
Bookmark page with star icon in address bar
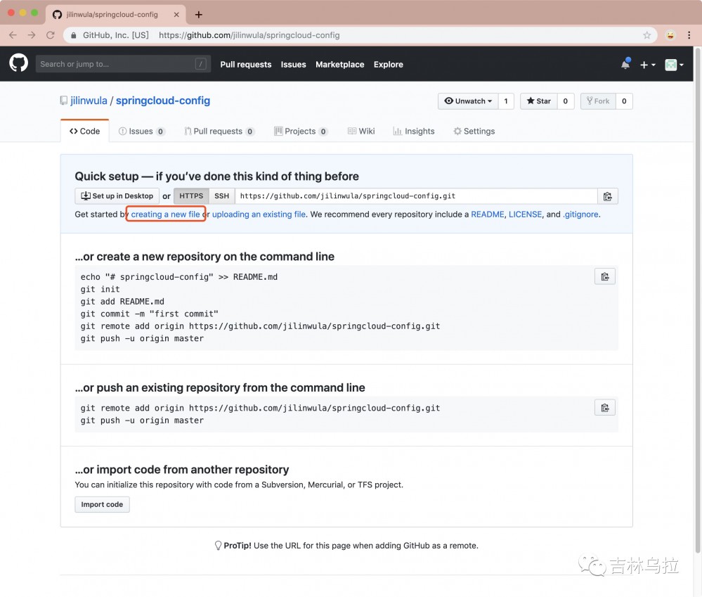(646, 35)
